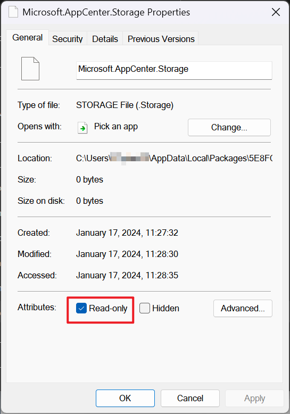Dismiss the dialog using Cancel
This screenshot has width=290, height=414.
click(x=190, y=398)
